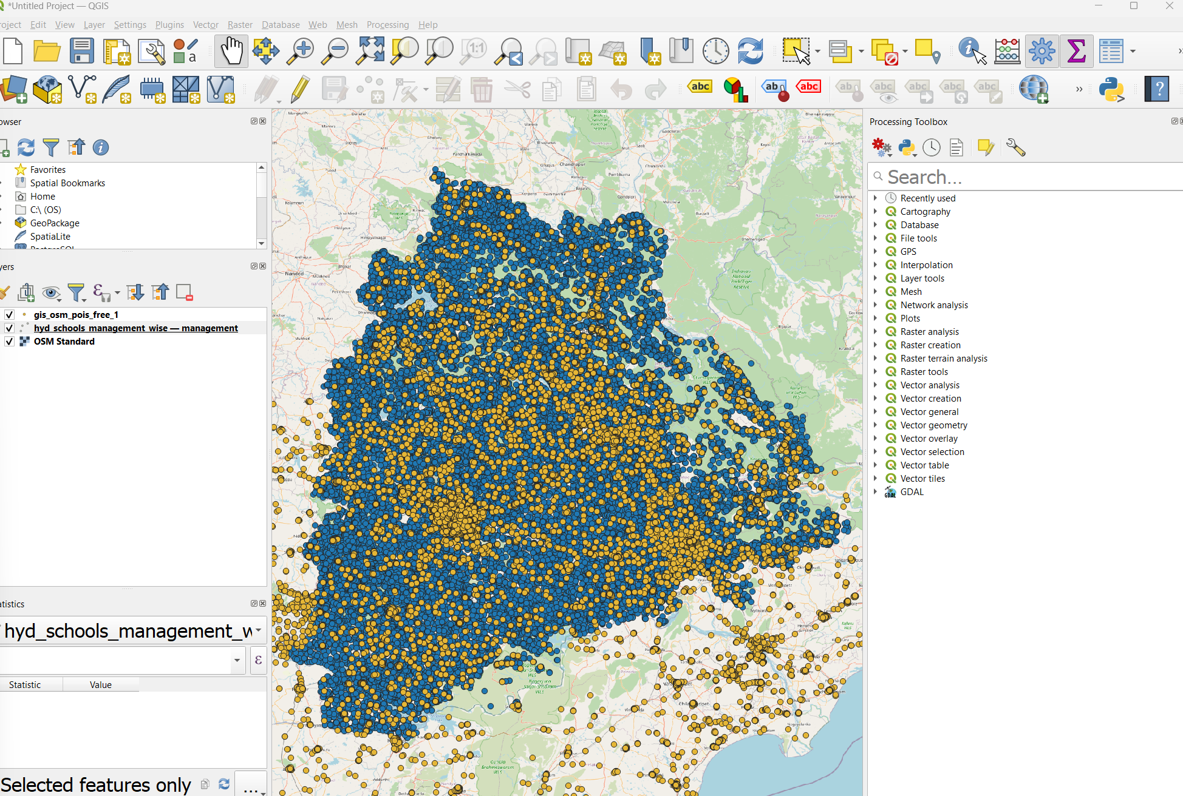Expand the GDAL toolbox group
The image size is (1183, 796).
pos(875,492)
